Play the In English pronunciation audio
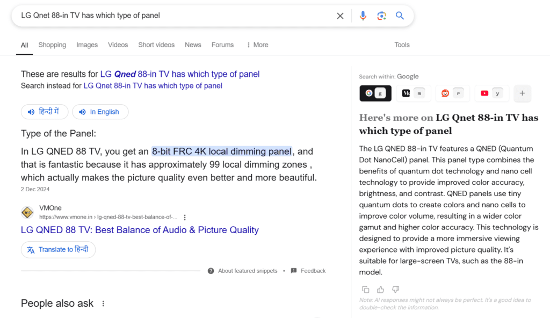The width and height of the screenshot is (550, 318). click(x=100, y=112)
